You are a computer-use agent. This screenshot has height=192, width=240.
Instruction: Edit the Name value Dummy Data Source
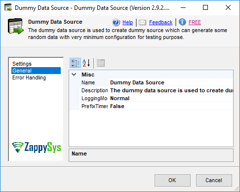click(171, 82)
